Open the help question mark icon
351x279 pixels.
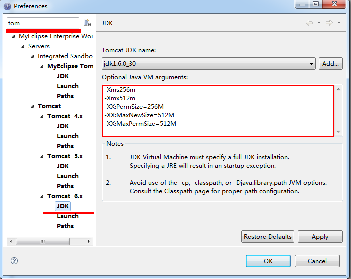pos(14,261)
